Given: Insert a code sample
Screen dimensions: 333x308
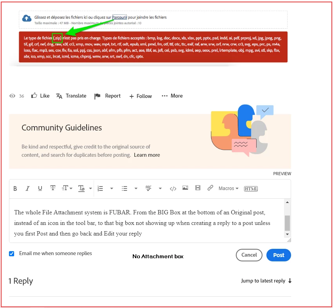Looking at the screenshot, I should 173,188.
